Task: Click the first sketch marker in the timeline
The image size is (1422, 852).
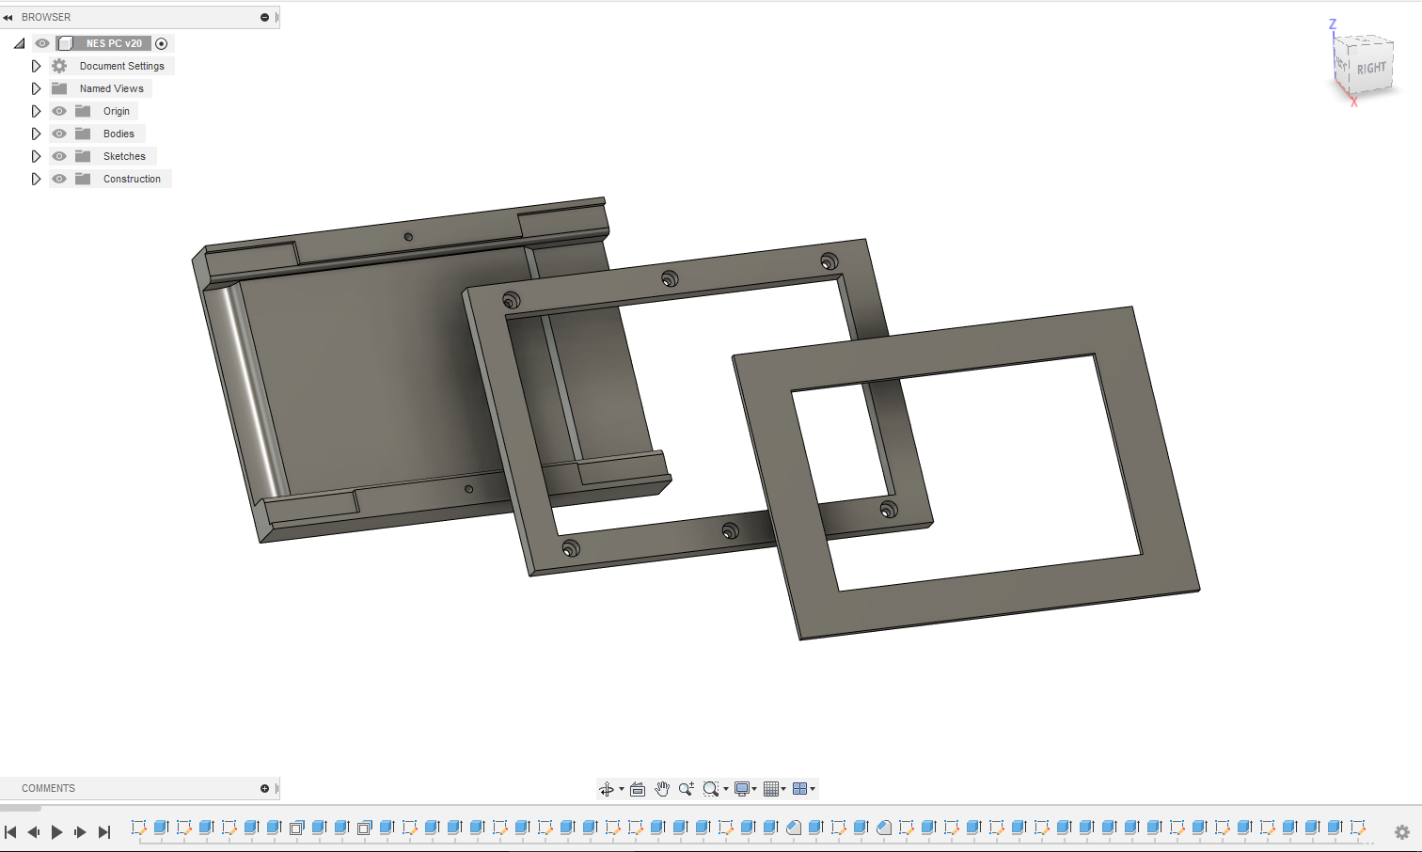Action: click(x=139, y=829)
